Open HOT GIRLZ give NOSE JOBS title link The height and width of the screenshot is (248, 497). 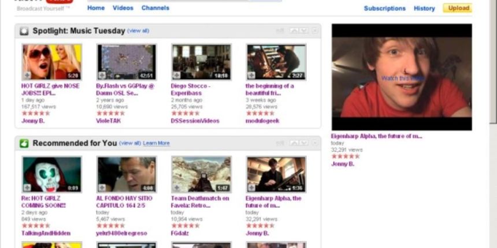pos(50,89)
